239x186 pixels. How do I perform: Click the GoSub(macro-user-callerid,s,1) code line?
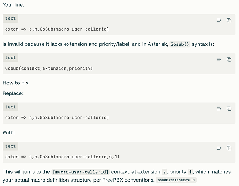62,157
